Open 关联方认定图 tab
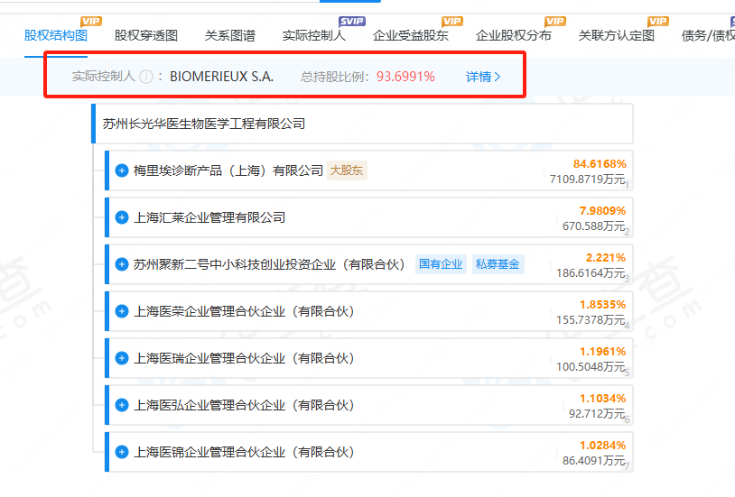The image size is (735, 497). [x=616, y=36]
